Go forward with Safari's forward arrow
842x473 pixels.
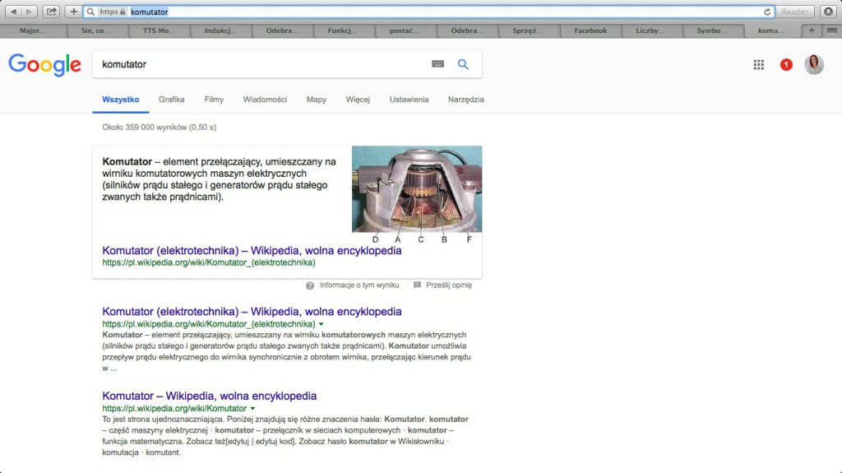(x=29, y=12)
